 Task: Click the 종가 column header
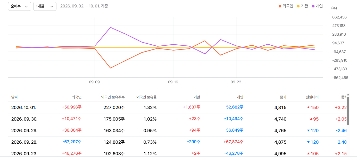tap(283, 97)
